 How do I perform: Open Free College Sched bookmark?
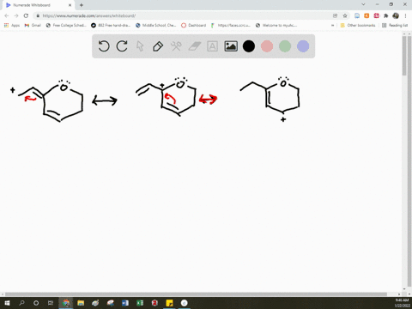pos(66,25)
